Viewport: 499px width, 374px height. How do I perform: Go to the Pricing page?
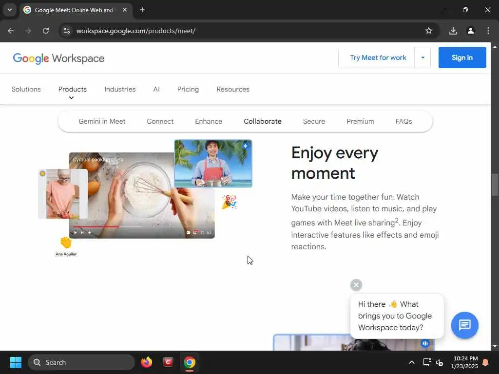(188, 90)
